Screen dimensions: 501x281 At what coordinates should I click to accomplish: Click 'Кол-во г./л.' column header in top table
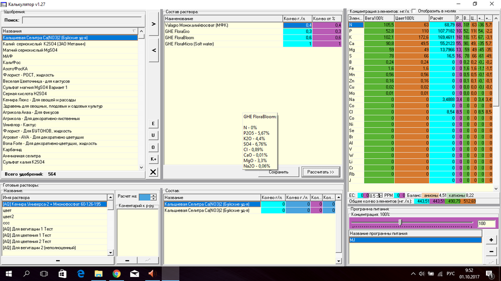pyautogui.click(x=297, y=18)
